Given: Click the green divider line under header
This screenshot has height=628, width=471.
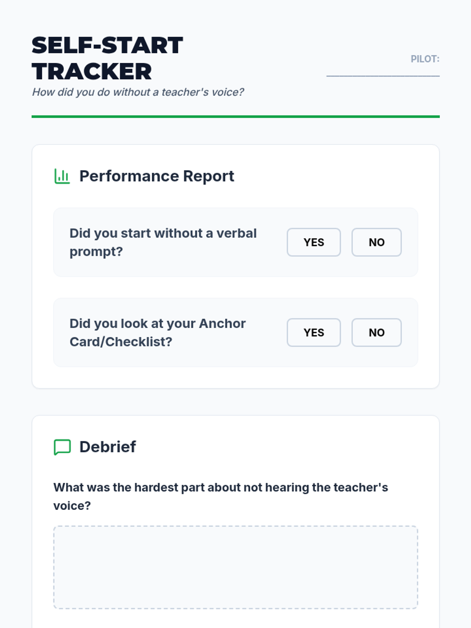Looking at the screenshot, I should (235, 117).
